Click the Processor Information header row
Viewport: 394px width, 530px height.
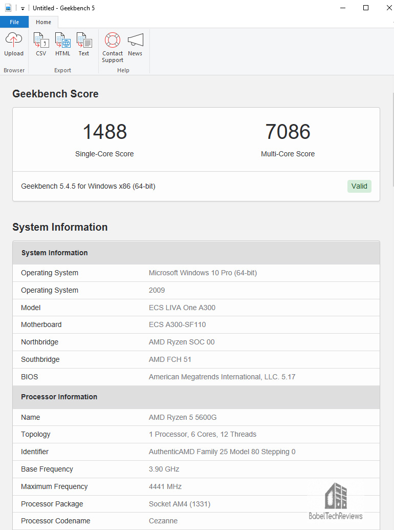(196, 397)
